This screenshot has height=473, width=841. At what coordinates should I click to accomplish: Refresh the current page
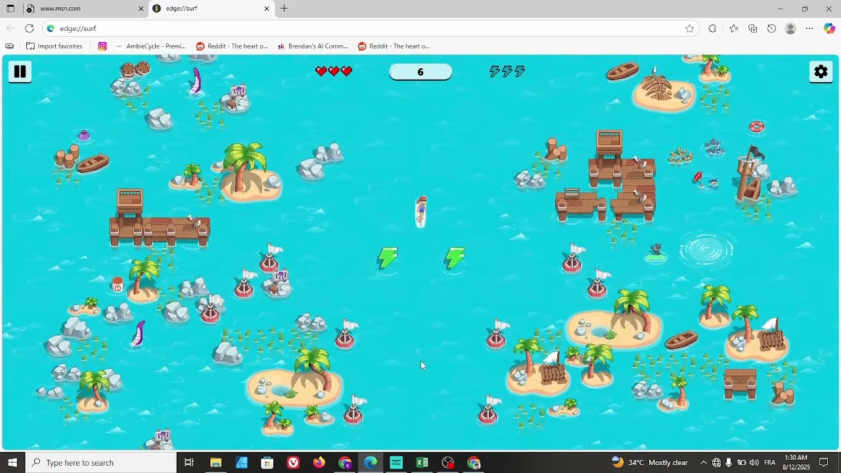coord(29,28)
